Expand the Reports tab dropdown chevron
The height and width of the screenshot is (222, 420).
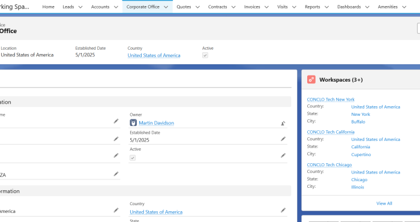coord(326,7)
